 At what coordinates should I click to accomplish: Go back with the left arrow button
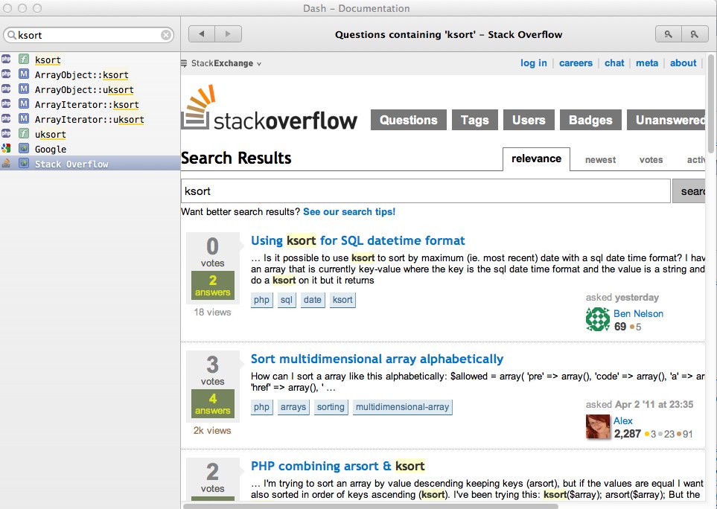point(202,33)
